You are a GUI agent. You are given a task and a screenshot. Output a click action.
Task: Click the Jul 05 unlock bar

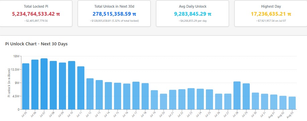coord(26,86)
